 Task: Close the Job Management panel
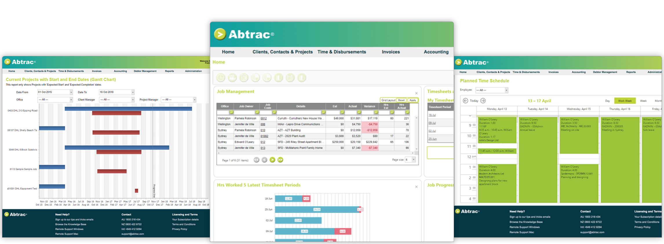click(x=416, y=93)
